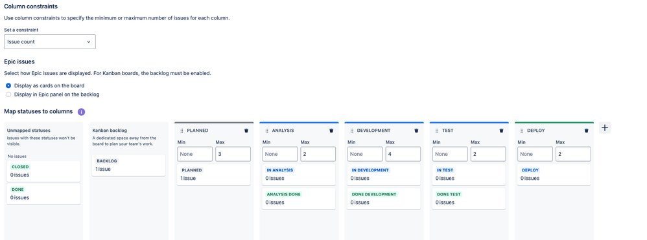Image resolution: width=647 pixels, height=240 pixels.
Task: Click the Max field of PLANNED column
Action: tap(233, 154)
